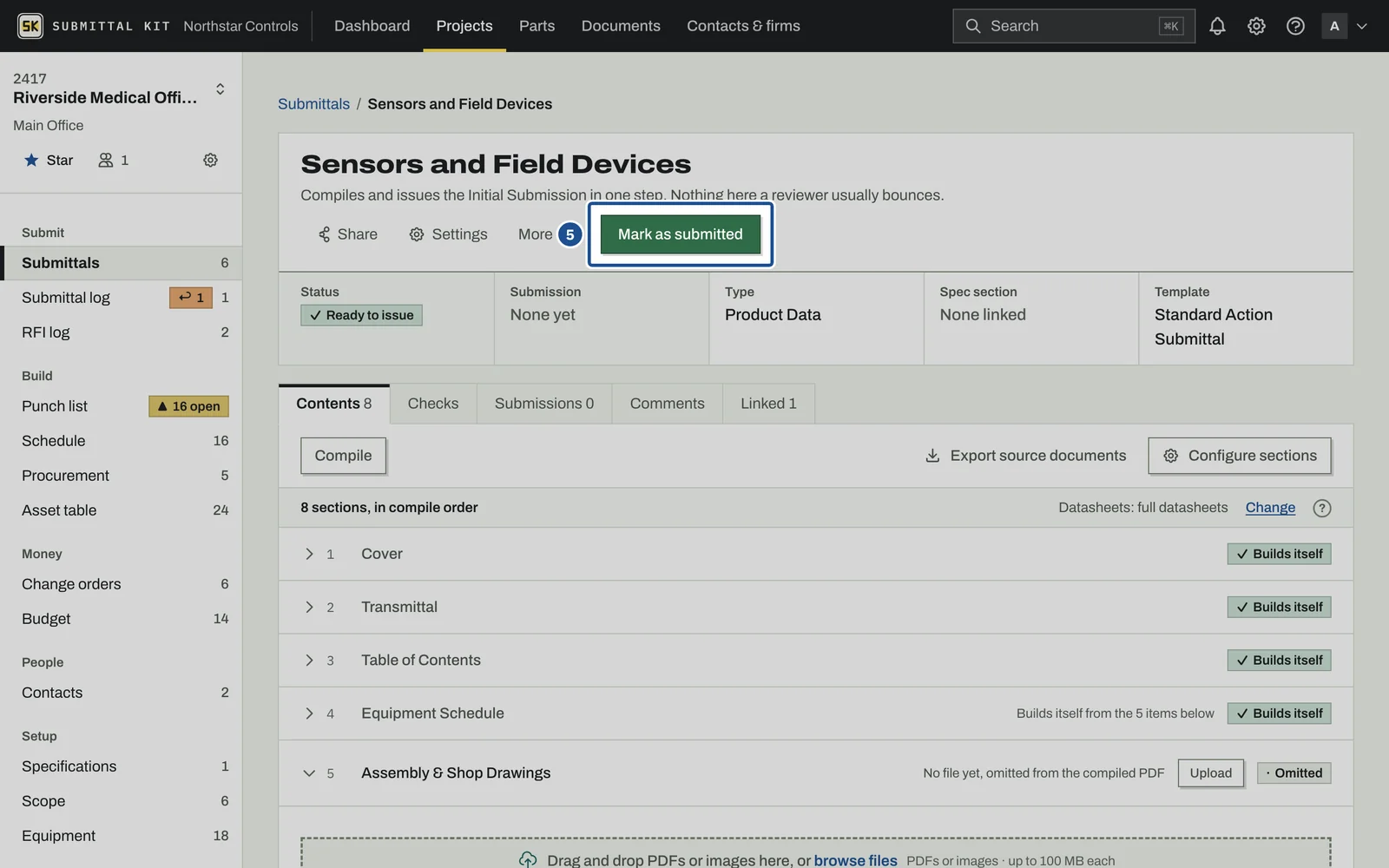Image resolution: width=1389 pixels, height=868 pixels.
Task: Click the Compile button
Action: pyautogui.click(x=343, y=456)
